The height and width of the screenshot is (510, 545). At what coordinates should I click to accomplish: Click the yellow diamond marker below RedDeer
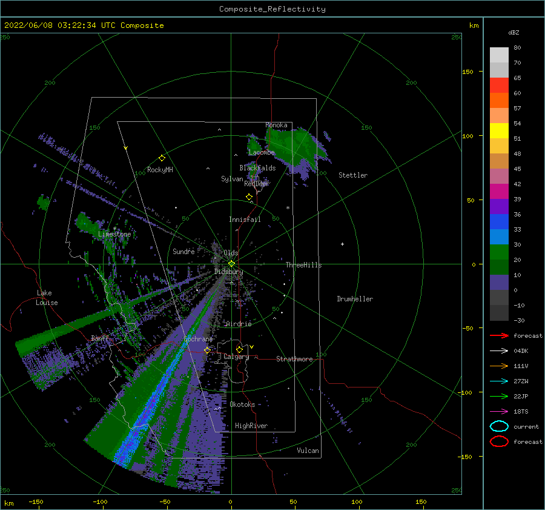point(249,197)
